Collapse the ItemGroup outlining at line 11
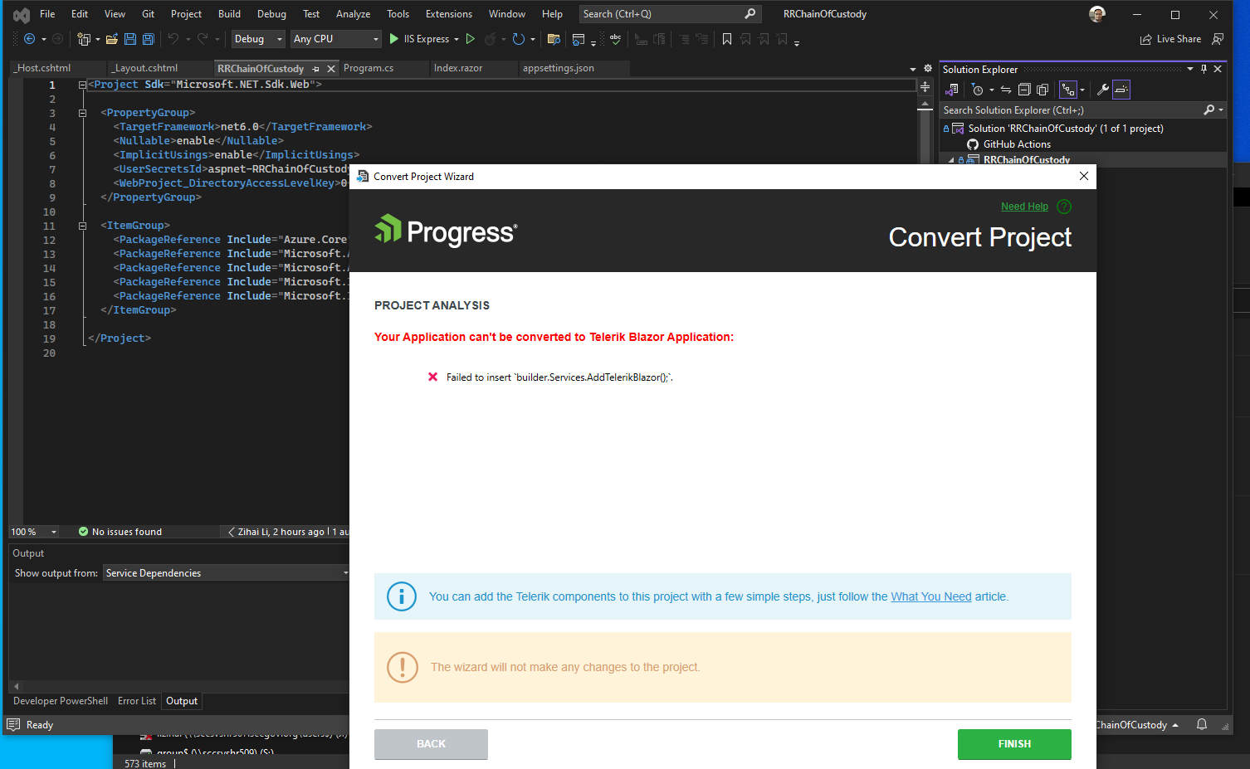The width and height of the screenshot is (1250, 769). 82,226
